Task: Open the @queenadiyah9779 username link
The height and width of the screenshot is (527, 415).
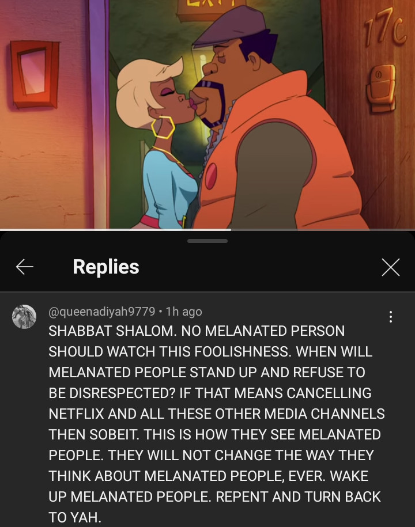Action: point(102,312)
